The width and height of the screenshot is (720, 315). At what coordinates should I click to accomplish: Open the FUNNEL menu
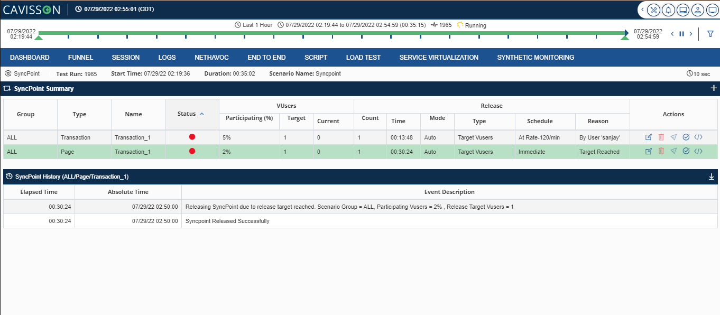[80, 57]
